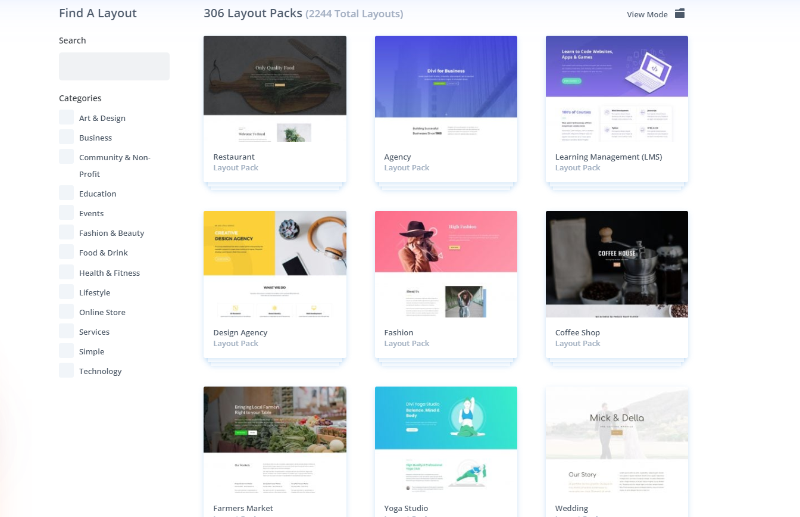The height and width of the screenshot is (517, 800).
Task: Open the Farmers Market layout thumbnail
Action: [x=275, y=440]
